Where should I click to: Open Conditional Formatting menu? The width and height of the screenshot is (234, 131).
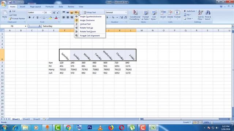[135, 15]
